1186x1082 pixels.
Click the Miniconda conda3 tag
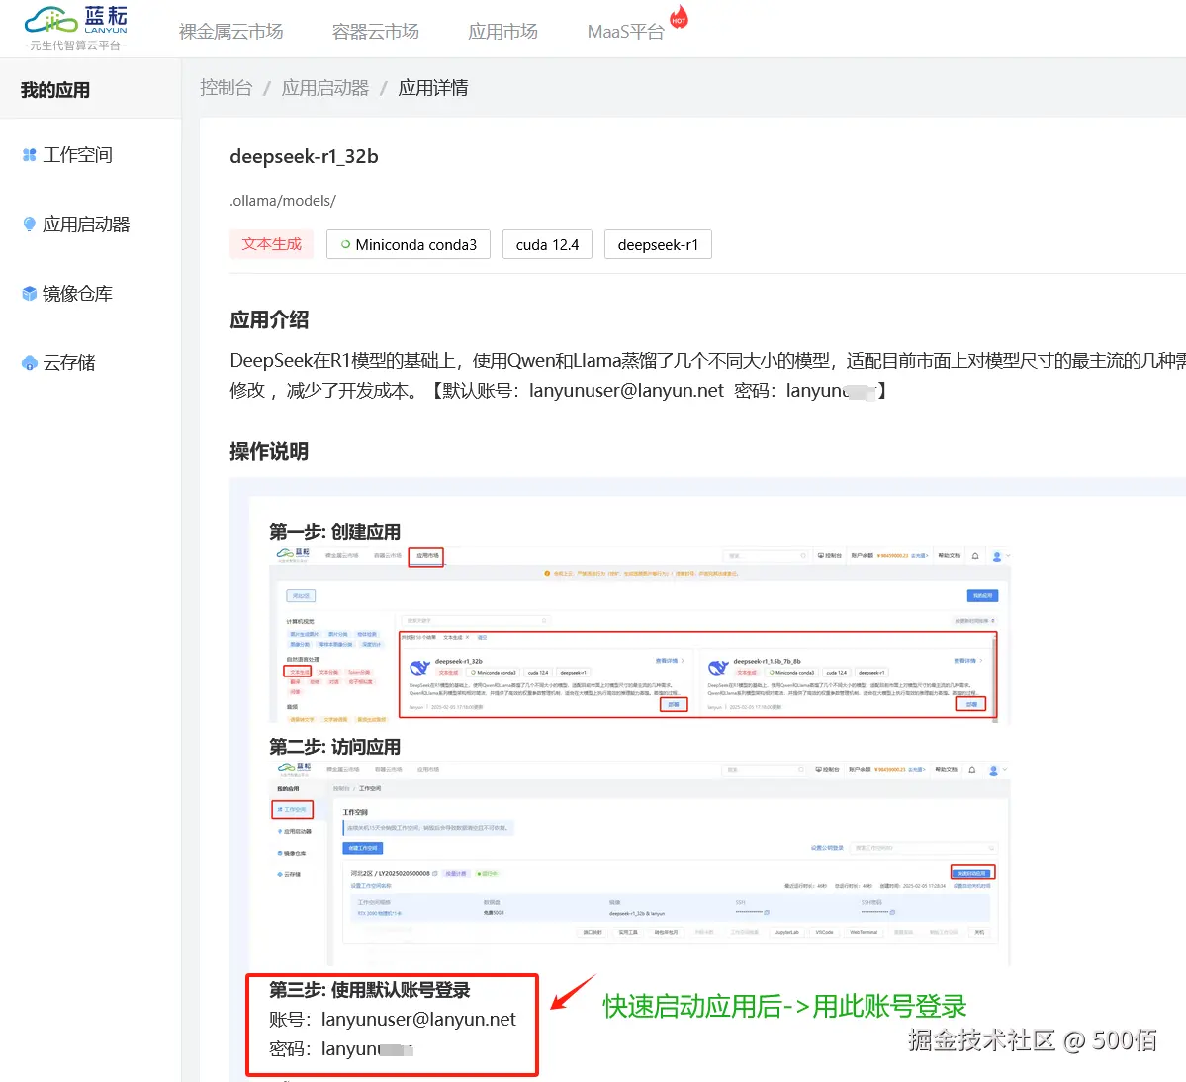click(x=409, y=244)
